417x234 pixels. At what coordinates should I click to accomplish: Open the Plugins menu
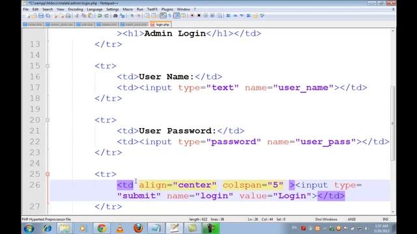(x=167, y=9)
